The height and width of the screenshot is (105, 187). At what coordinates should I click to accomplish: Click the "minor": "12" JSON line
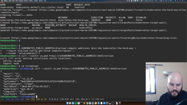(12, 76)
